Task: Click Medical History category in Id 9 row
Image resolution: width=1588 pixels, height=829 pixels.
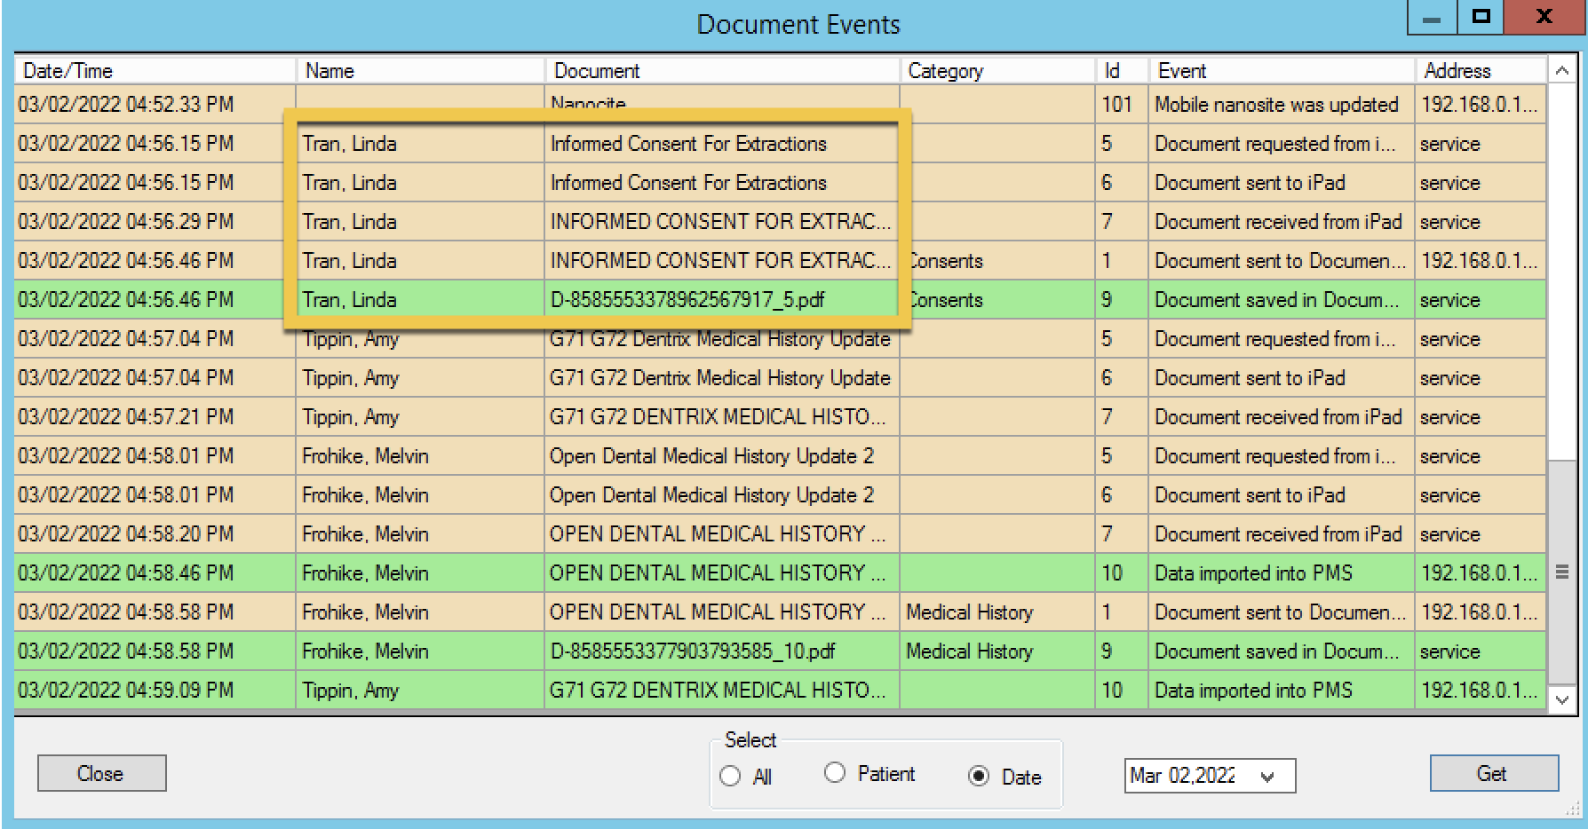Action: pos(969,651)
